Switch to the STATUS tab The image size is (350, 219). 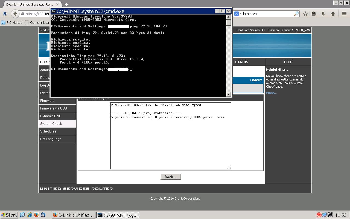click(242, 62)
